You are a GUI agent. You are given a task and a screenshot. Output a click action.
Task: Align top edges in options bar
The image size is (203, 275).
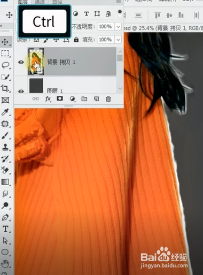[x=158, y=15]
